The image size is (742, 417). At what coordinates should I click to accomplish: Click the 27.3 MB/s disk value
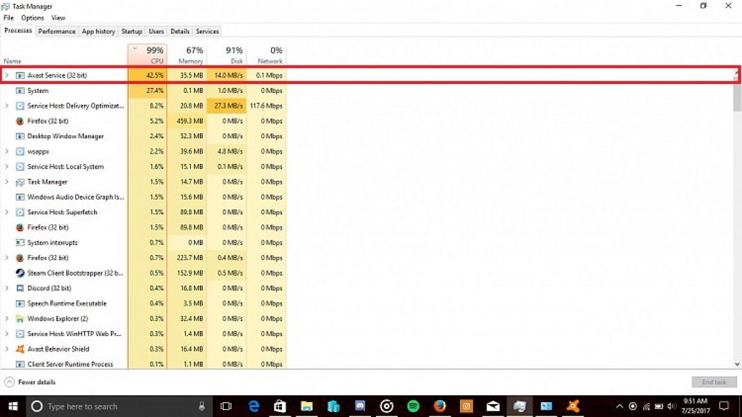tap(228, 106)
